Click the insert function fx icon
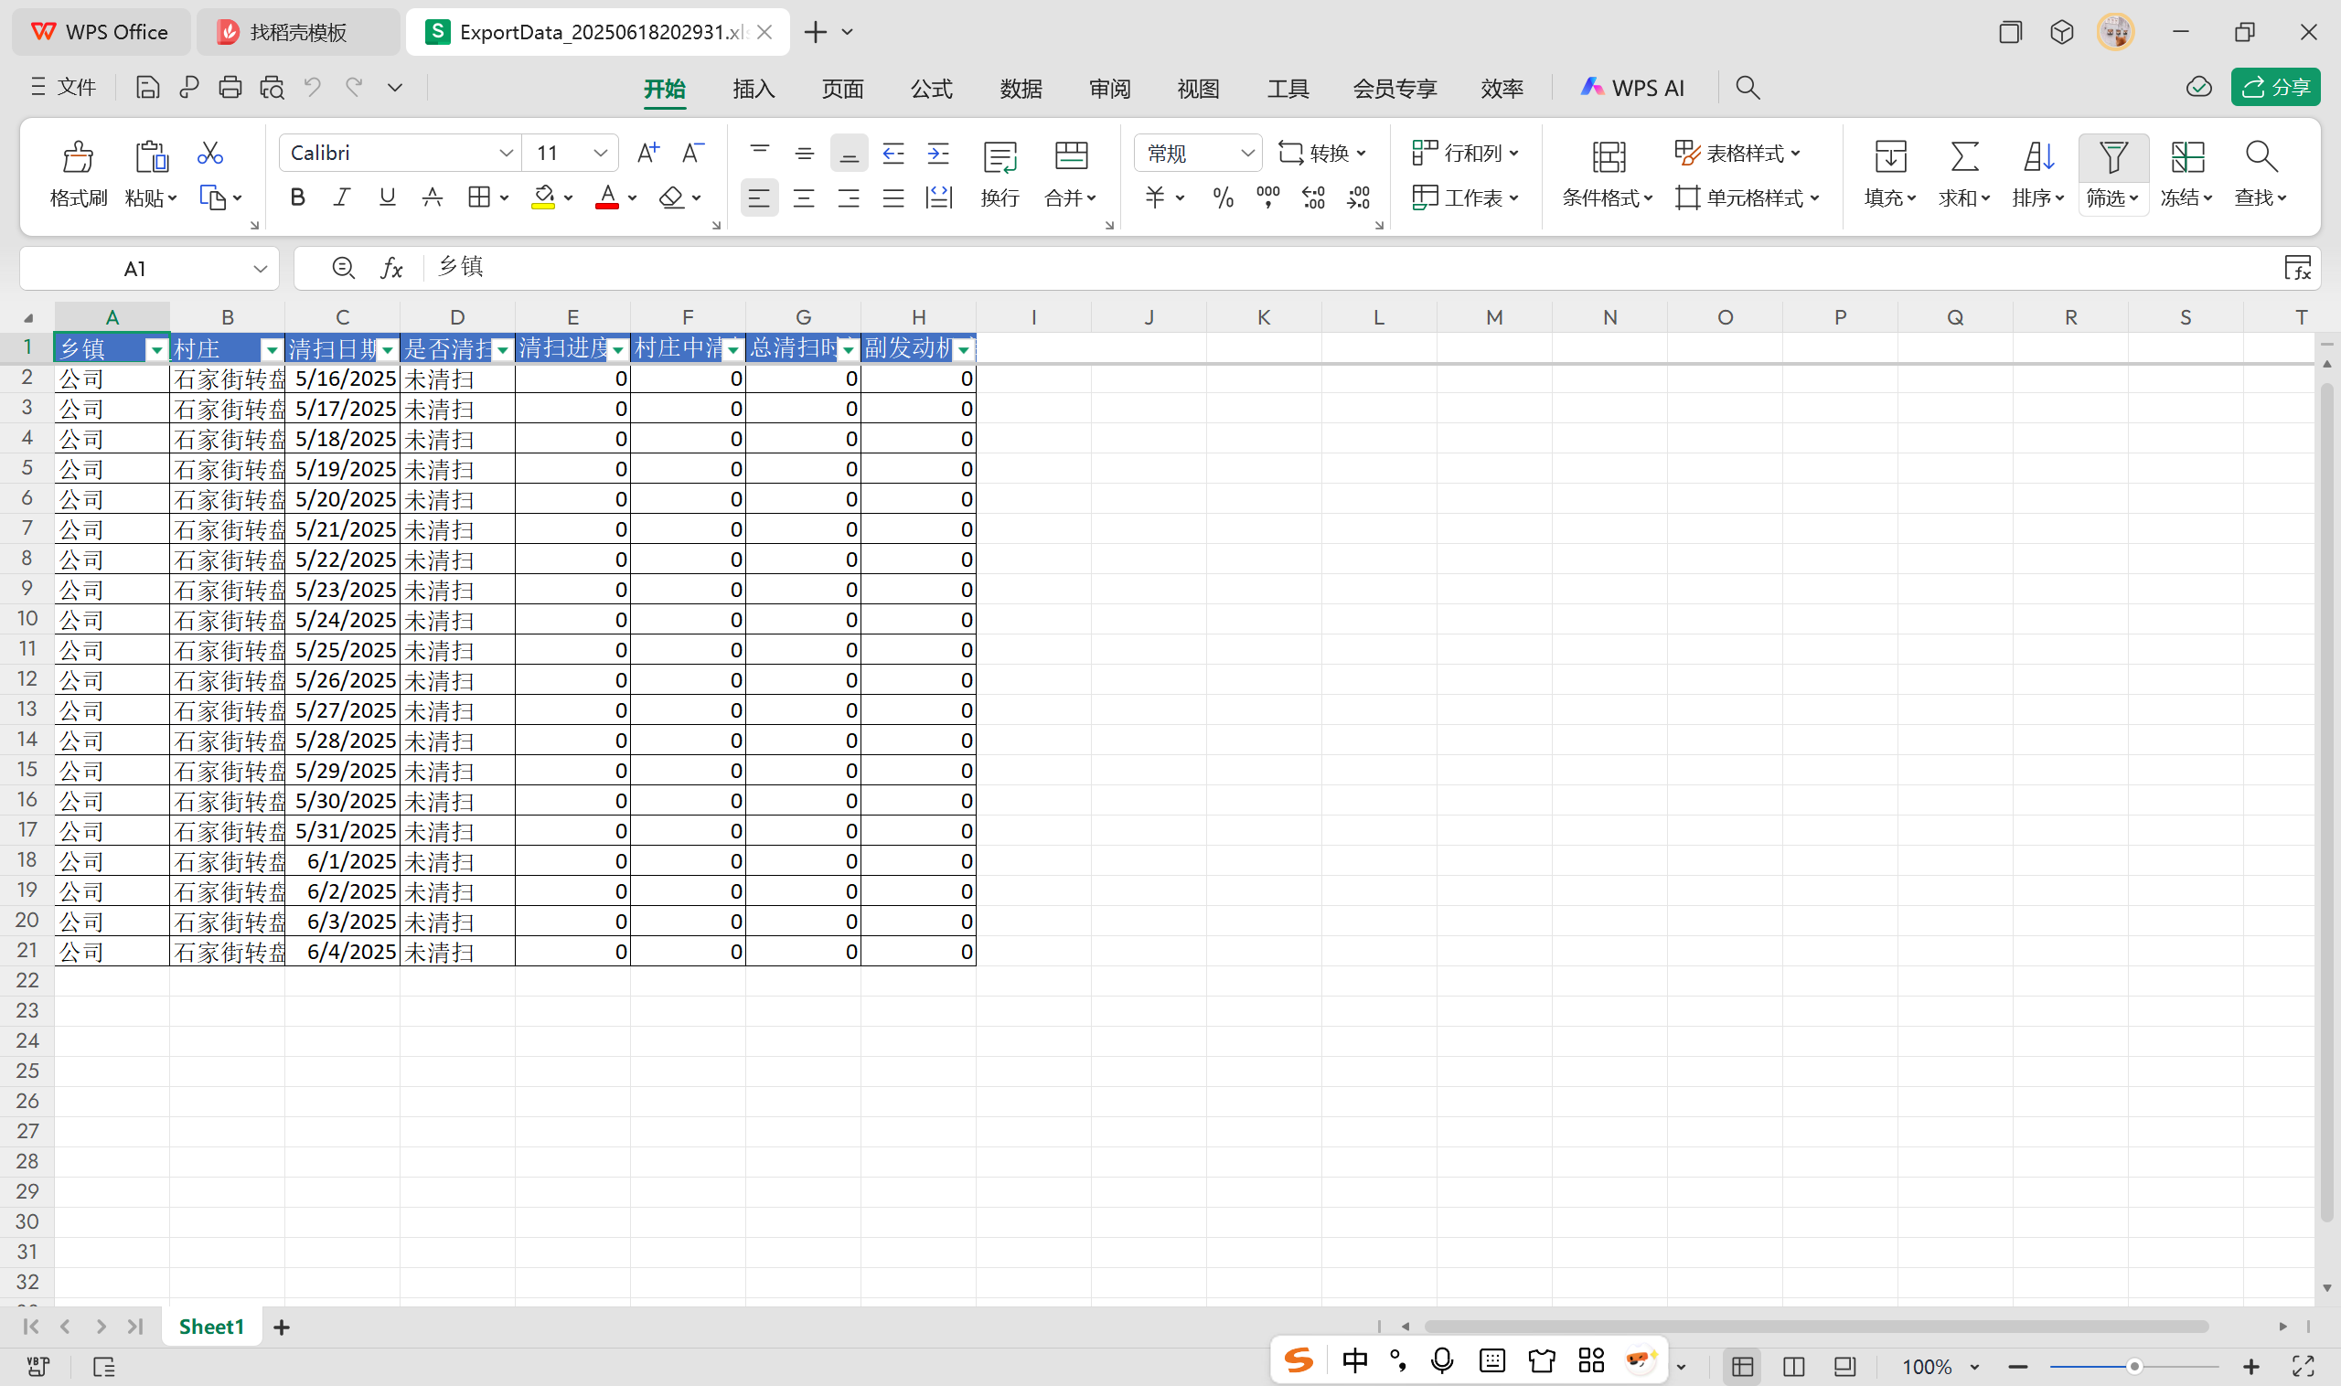The height and width of the screenshot is (1386, 2341). click(x=391, y=269)
